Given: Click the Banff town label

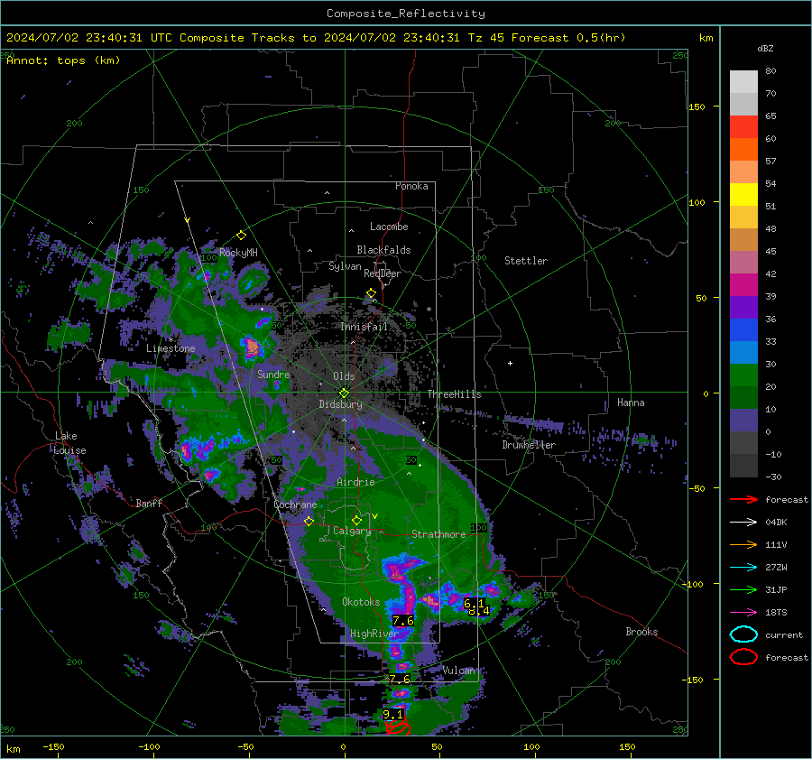Looking at the screenshot, I should tap(149, 503).
